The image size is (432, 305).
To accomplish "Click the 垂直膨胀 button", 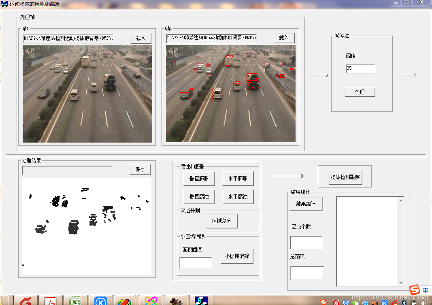I will tap(199, 178).
